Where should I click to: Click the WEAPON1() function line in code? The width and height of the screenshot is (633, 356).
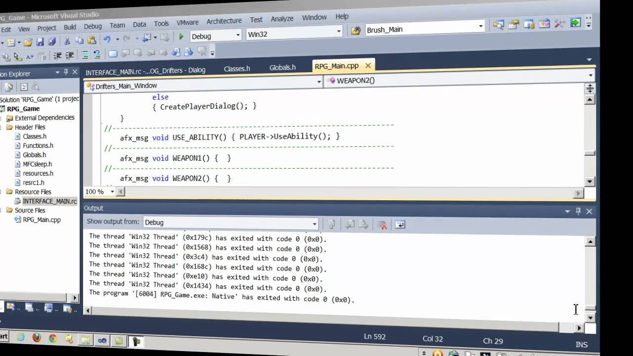(x=176, y=158)
